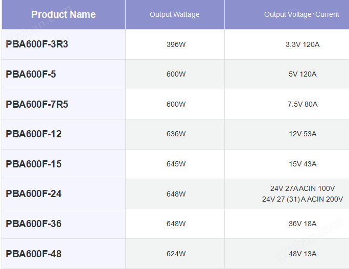Click the Output Wattage column header
This screenshot has height=269, width=349.
[175, 14]
